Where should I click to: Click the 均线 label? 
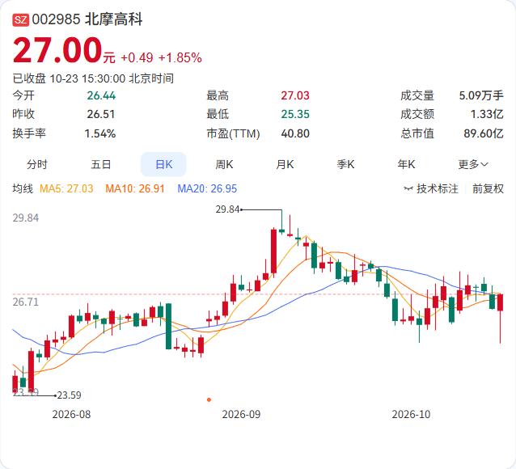click(23, 188)
